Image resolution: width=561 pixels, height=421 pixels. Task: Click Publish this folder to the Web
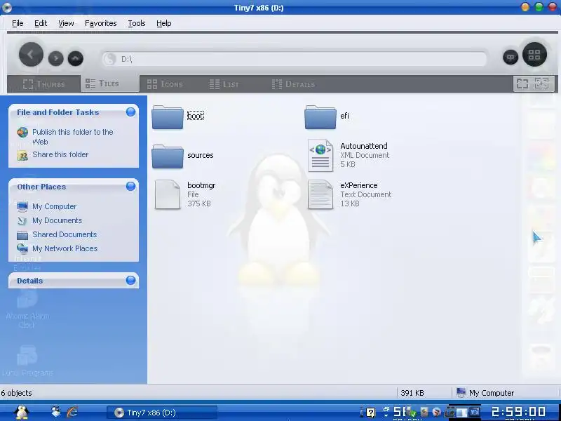coord(73,137)
